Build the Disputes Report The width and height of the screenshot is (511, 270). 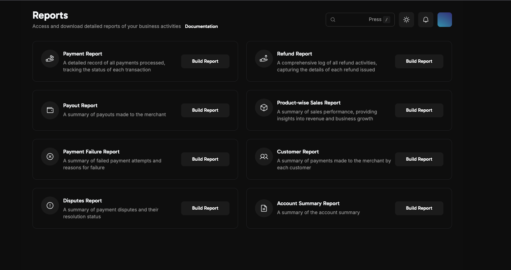pyautogui.click(x=205, y=208)
